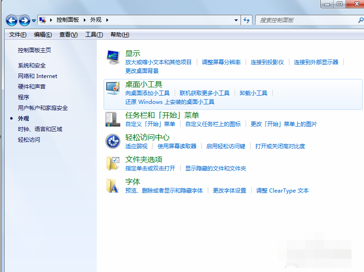Click 启用轻松访问键
This screenshot has width=364, height=272.
click(x=226, y=146)
